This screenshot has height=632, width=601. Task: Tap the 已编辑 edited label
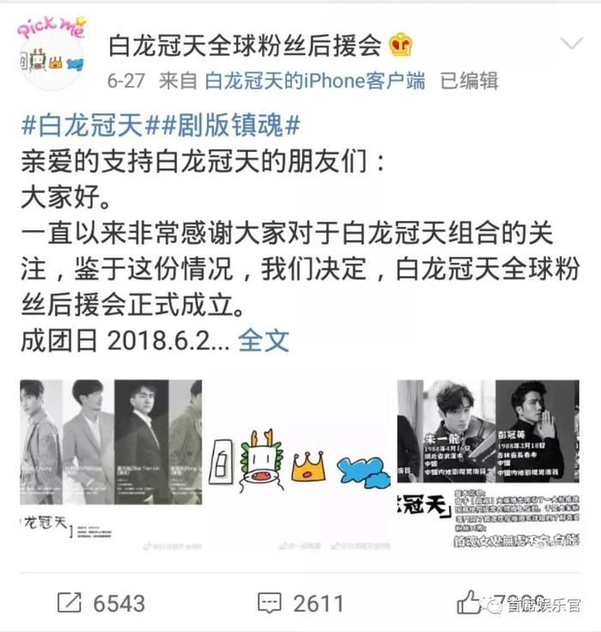coord(469,81)
